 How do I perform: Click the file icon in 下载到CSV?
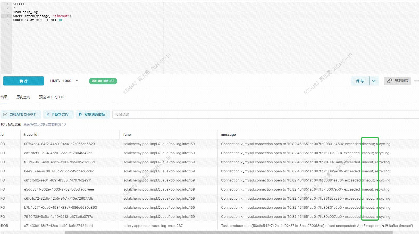click(x=47, y=114)
